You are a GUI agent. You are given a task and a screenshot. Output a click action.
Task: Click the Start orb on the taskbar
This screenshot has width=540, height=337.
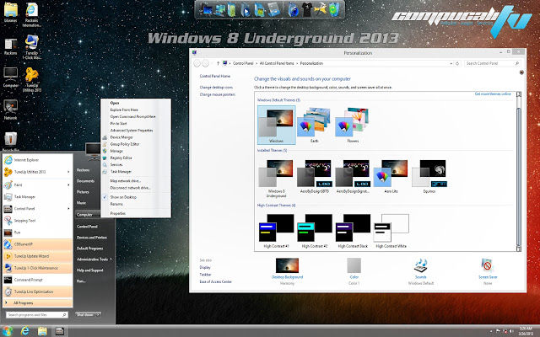click(x=7, y=331)
